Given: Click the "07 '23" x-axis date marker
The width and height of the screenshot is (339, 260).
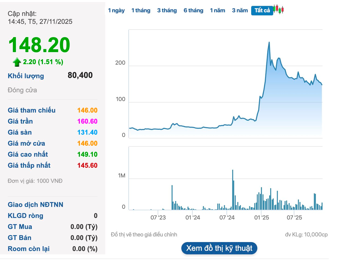Looking at the screenshot, I should [158, 218].
